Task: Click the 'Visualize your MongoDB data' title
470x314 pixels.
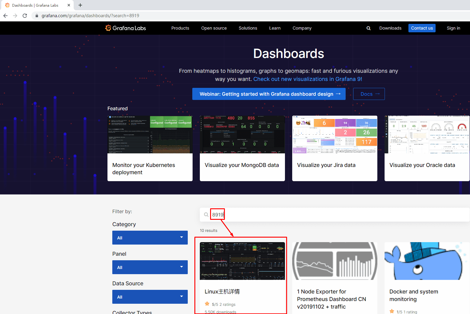Action: (x=242, y=165)
